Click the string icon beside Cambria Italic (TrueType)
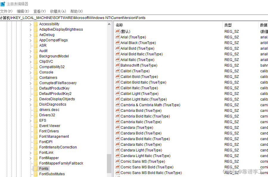Viewport: 268px width, 177px height. [117, 122]
